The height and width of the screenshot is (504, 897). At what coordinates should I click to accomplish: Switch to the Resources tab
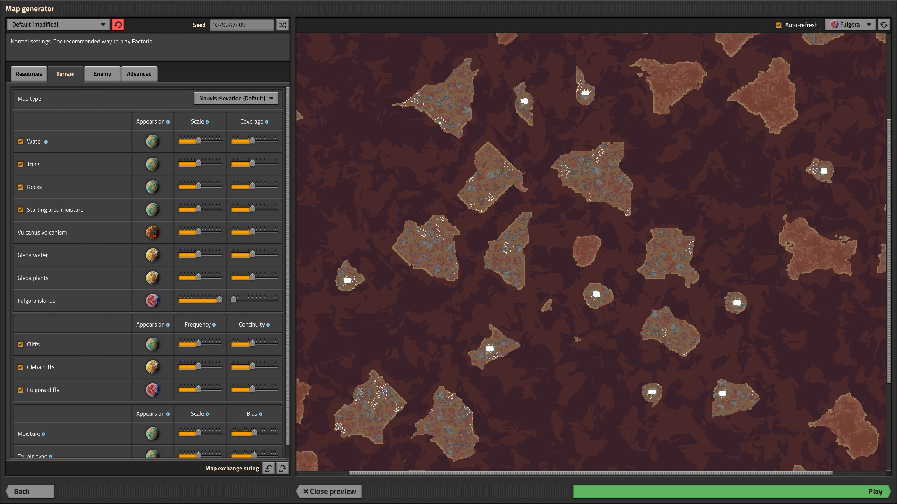(29, 74)
